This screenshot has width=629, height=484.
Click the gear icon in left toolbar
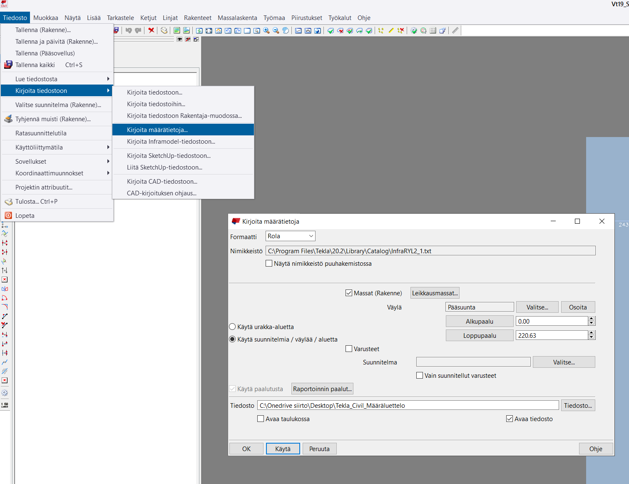5,393
